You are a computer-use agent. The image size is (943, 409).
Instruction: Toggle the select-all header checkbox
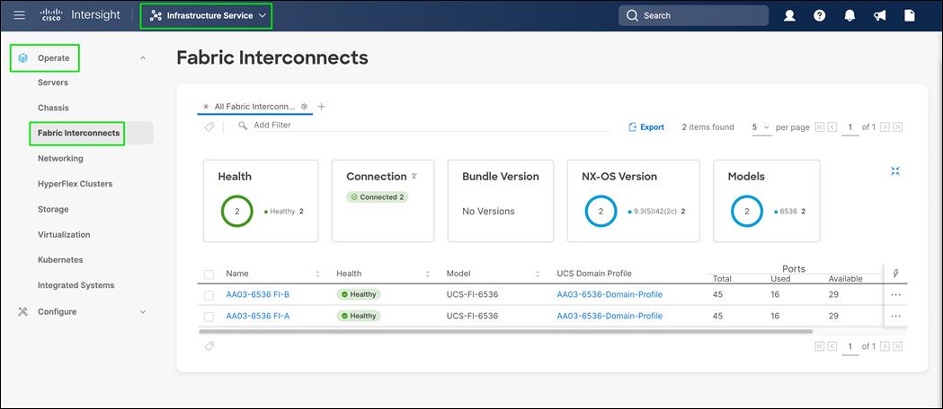tap(209, 274)
